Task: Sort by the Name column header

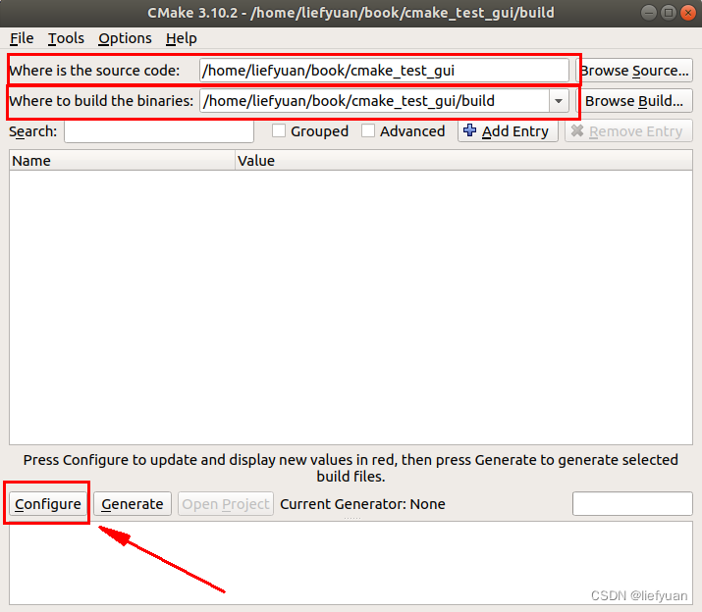Action: point(122,161)
